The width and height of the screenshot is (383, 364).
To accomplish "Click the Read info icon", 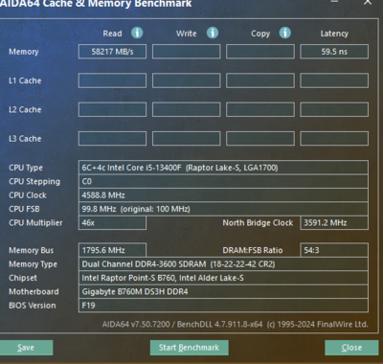I will [x=137, y=33].
